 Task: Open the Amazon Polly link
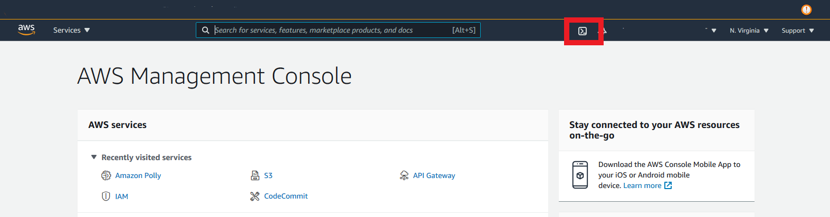pyautogui.click(x=138, y=175)
